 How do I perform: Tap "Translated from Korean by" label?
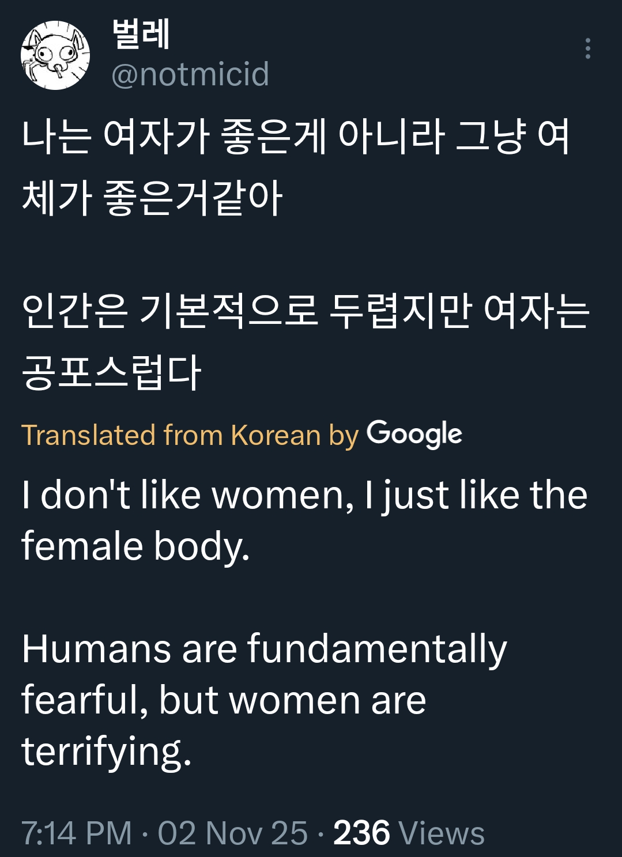[190, 435]
